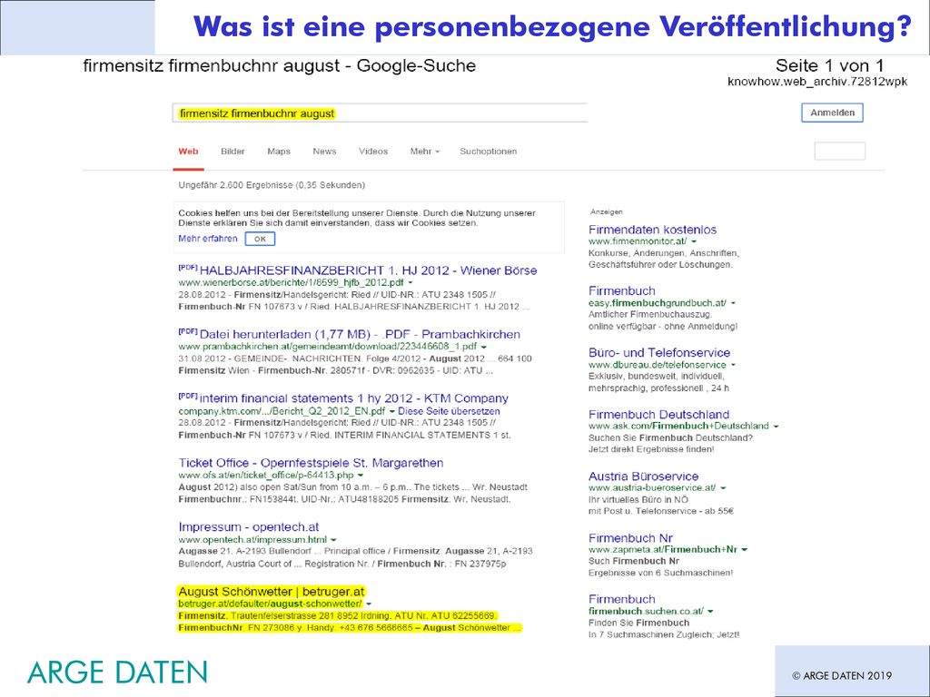The width and height of the screenshot is (930, 697).
Task: Expand arrow next to prambachkirchen.at URL
Action: (x=483, y=347)
